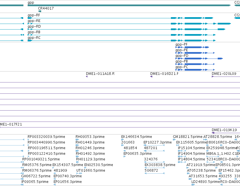The image size is (240, 186).
Task: Click the 487201 feature label
Action: 151,148
